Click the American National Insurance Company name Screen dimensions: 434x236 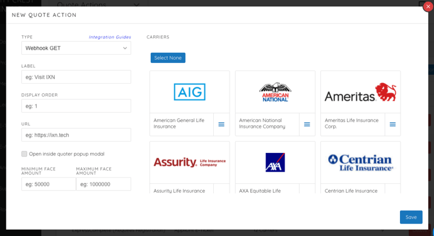262,123
